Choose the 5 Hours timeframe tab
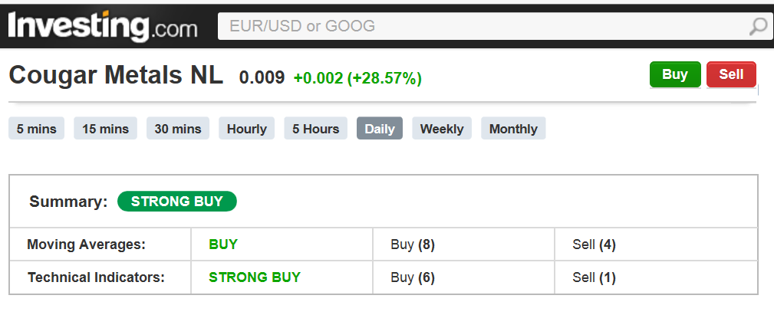The width and height of the screenshot is (774, 315). coord(316,129)
